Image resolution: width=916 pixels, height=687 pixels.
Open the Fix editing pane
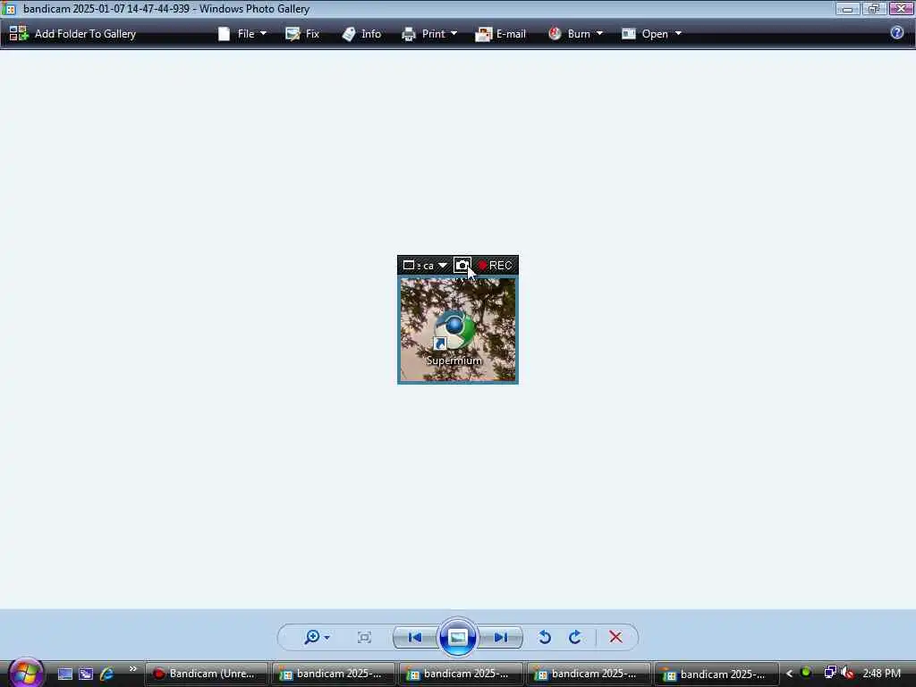(302, 34)
